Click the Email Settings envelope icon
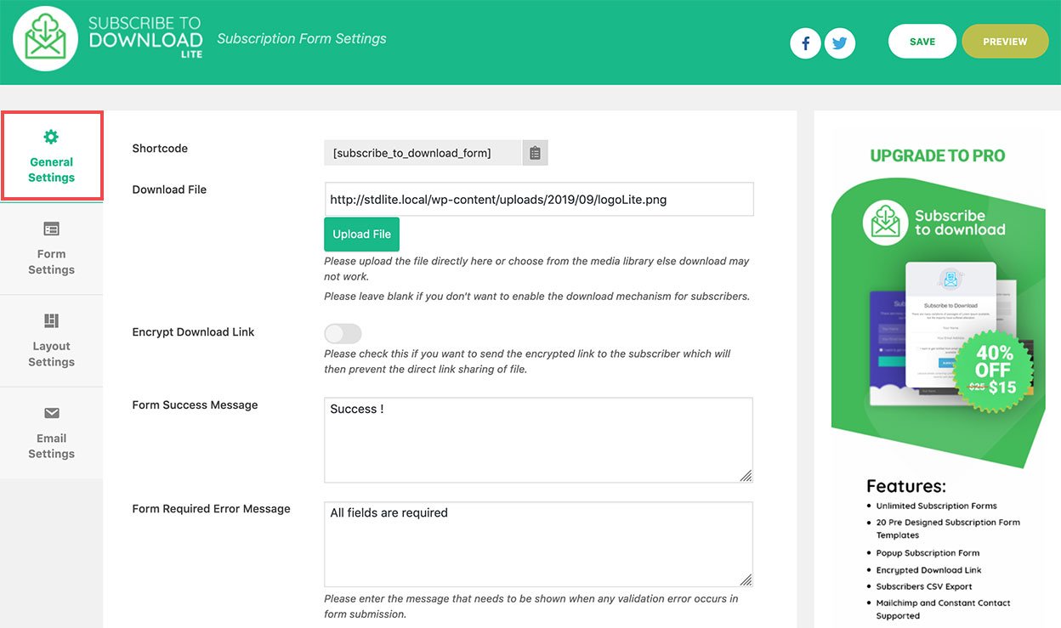The height and width of the screenshot is (628, 1061). (51, 413)
